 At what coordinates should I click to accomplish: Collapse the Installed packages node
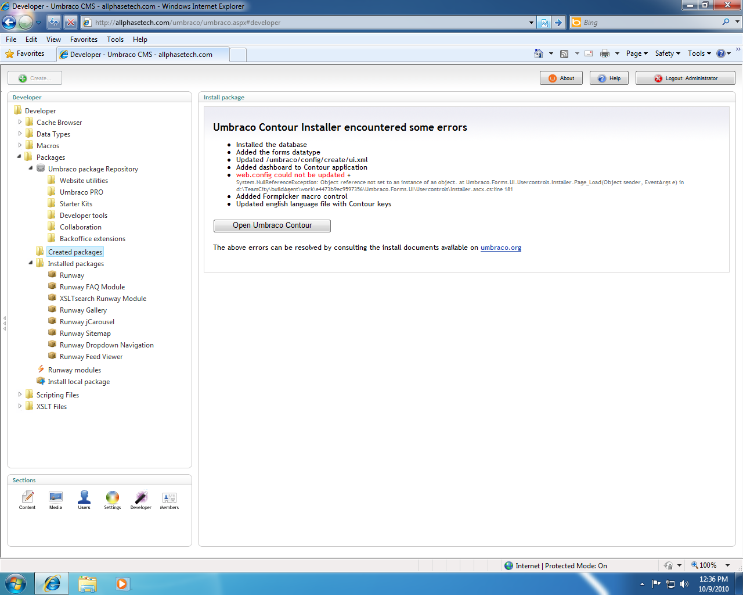point(31,263)
